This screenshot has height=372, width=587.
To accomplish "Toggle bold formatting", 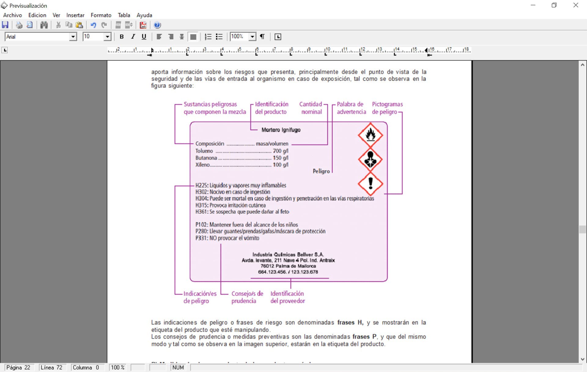I will [x=122, y=37].
